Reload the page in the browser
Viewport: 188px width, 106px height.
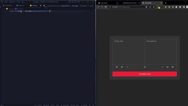pos(106,7)
